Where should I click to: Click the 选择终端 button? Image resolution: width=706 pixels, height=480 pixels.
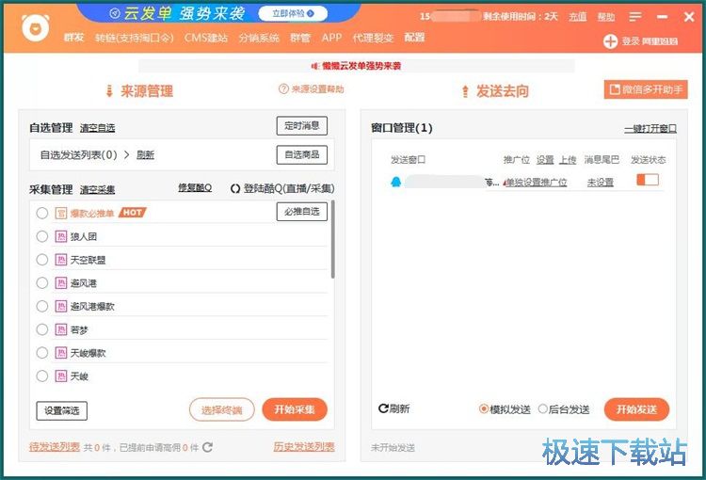coord(221,409)
